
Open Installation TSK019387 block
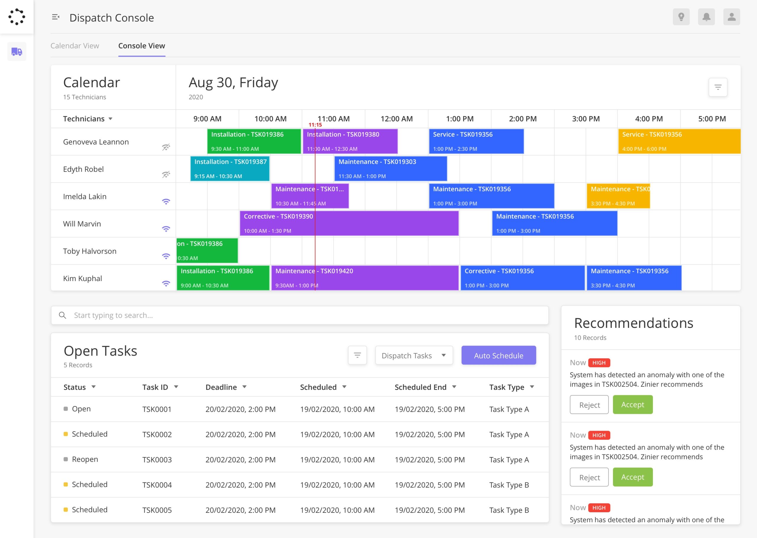click(230, 168)
